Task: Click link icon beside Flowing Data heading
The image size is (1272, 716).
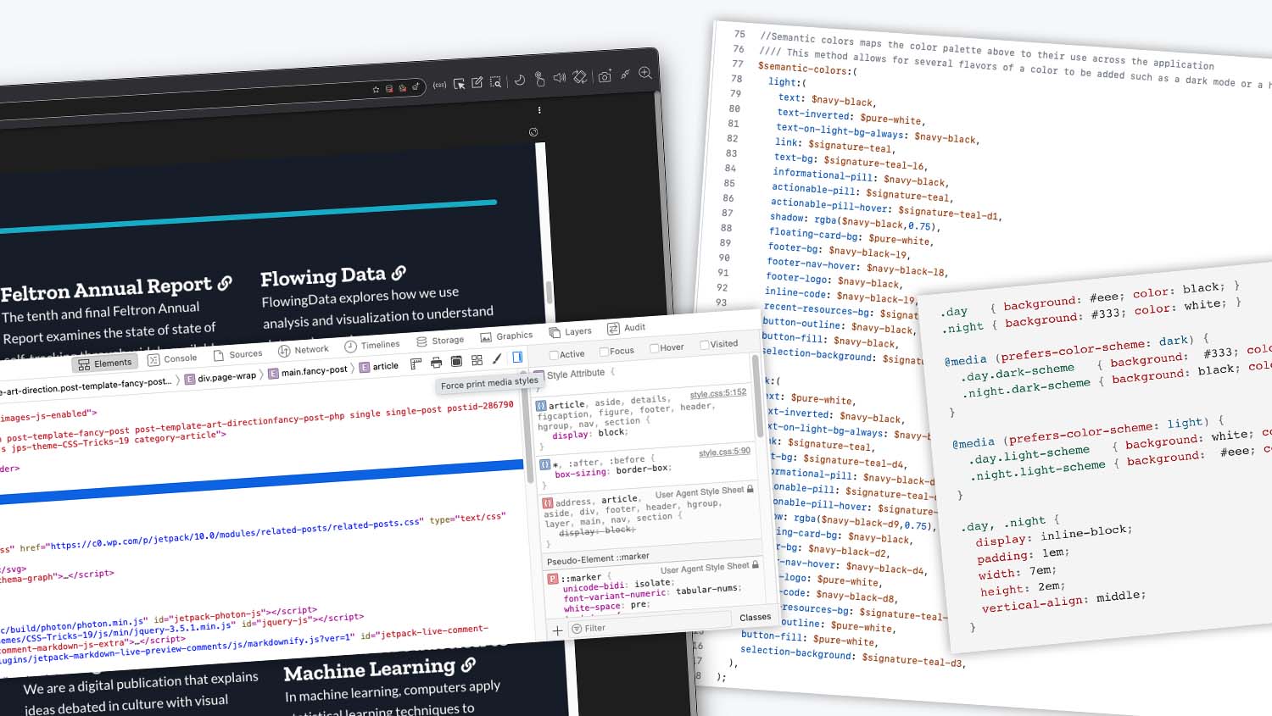Action: 399,273
